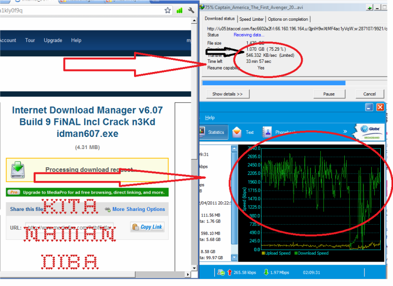Click the Globe Broadband logo
The image size is (393, 286).
369,132
